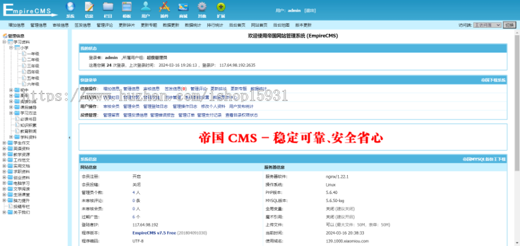Select the 文学阅读 tree item

tap(21, 189)
